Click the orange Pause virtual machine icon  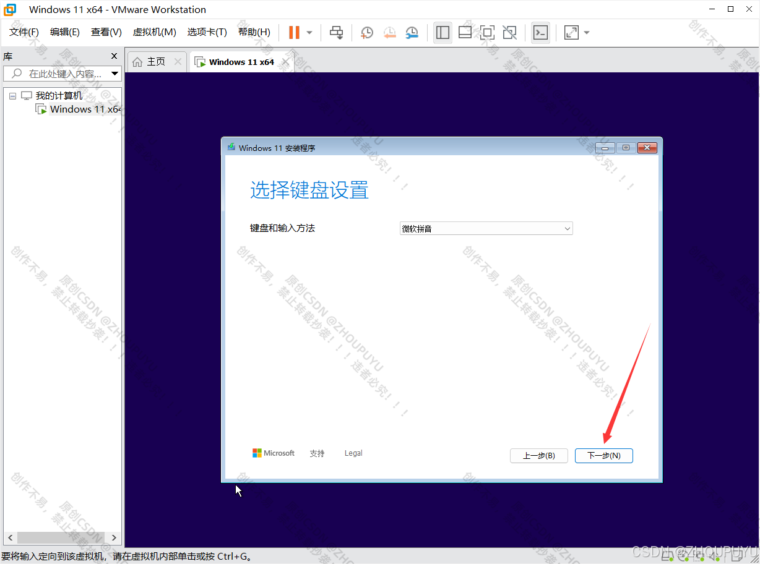point(295,32)
